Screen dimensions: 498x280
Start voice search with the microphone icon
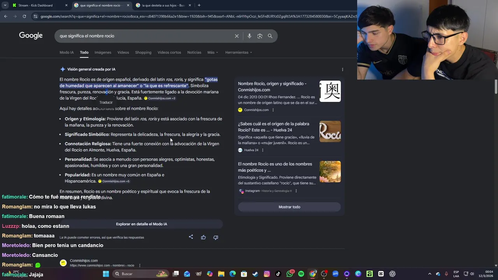pyautogui.click(x=249, y=36)
